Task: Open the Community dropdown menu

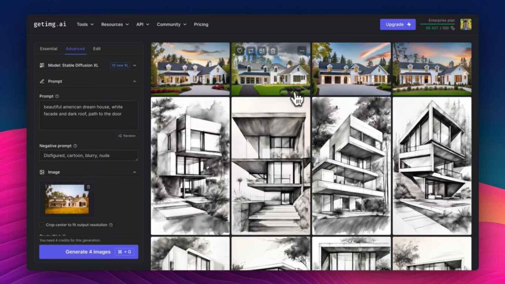Action: 171,24
